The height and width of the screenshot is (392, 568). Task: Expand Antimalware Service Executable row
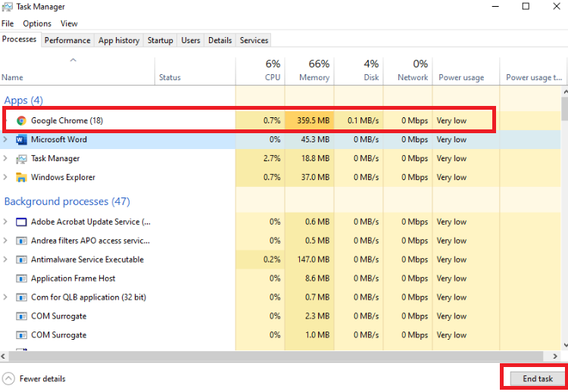coord(5,259)
